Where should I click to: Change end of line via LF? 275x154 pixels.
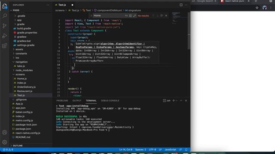[x=160, y=150]
